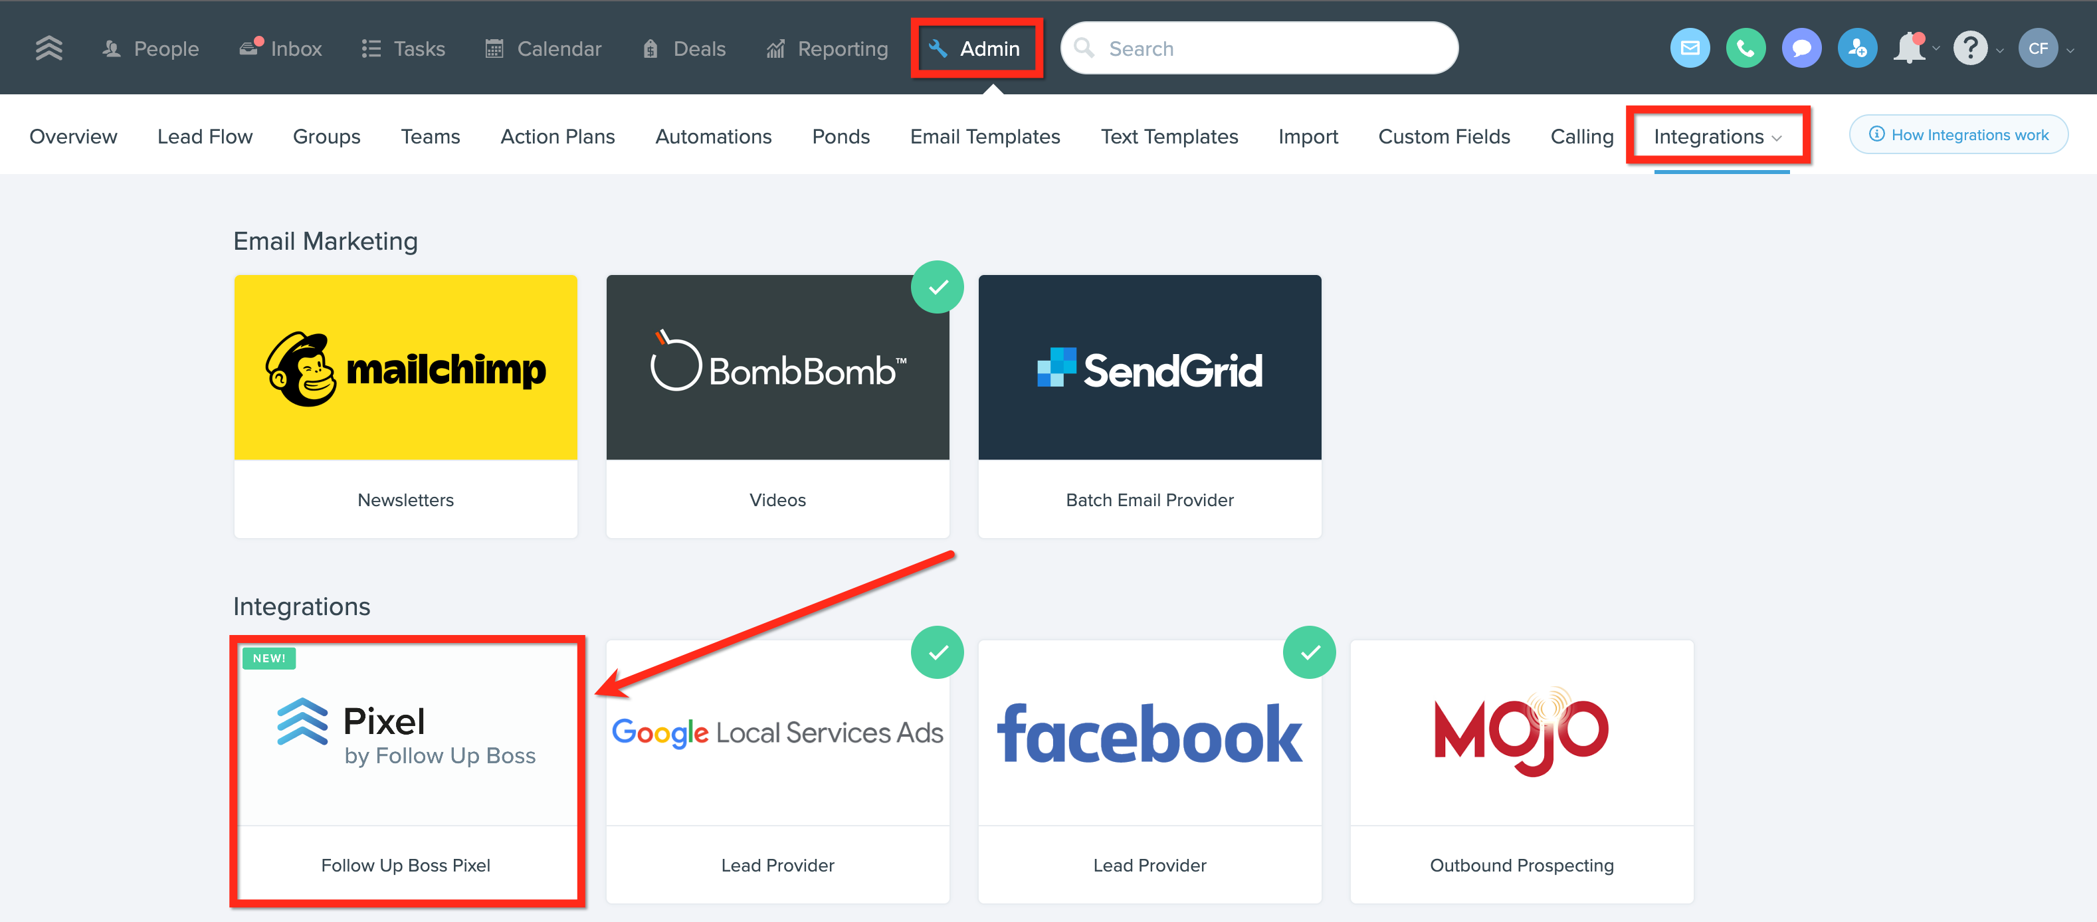Open the Mailchimp integration card
The height and width of the screenshot is (922, 2097).
click(x=405, y=406)
